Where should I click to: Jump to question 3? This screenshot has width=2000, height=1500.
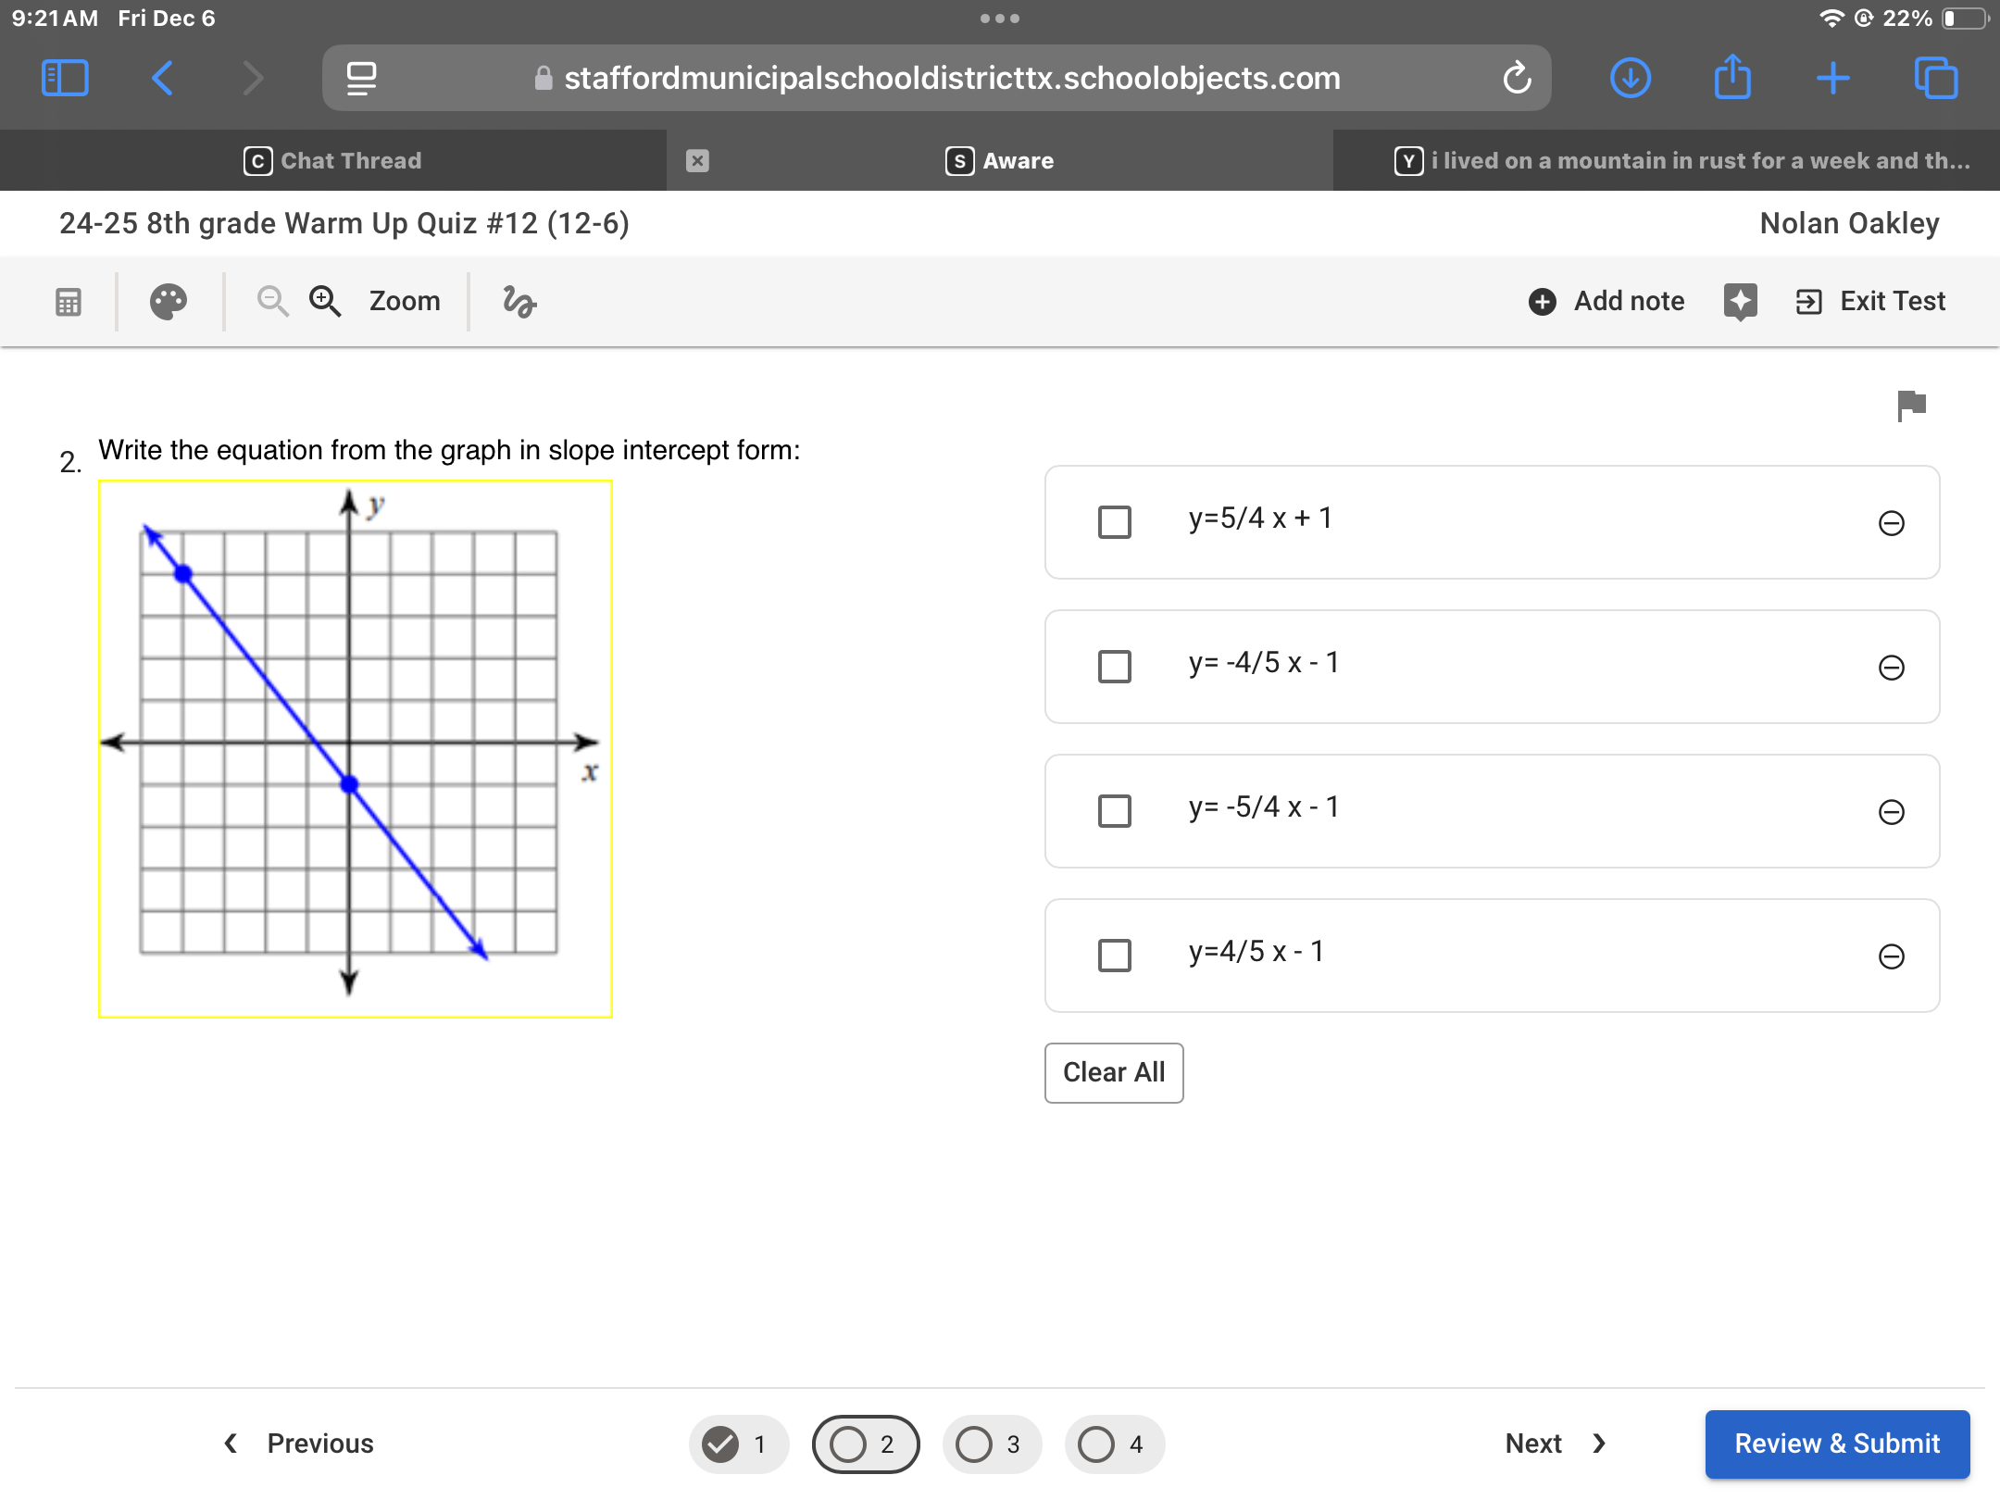(992, 1444)
